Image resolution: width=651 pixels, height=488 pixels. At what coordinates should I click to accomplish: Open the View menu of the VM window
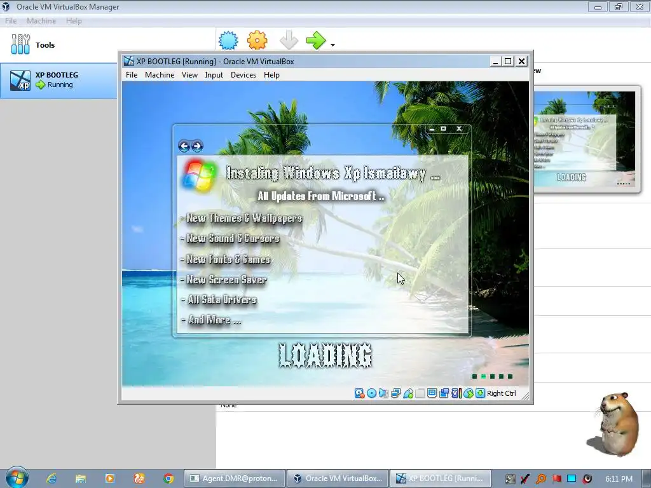pos(189,75)
